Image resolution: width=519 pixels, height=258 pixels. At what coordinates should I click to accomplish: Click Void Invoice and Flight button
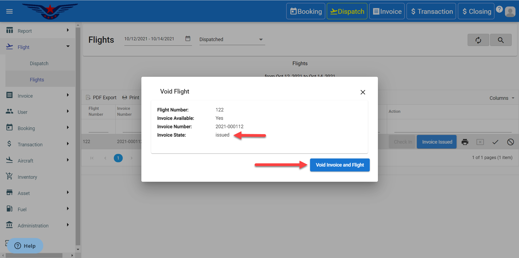(340, 165)
